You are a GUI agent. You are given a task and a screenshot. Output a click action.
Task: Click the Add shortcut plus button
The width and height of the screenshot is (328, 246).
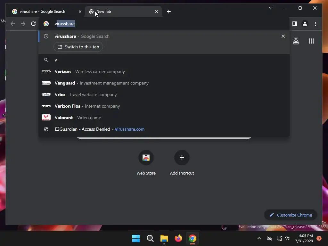[x=182, y=158]
